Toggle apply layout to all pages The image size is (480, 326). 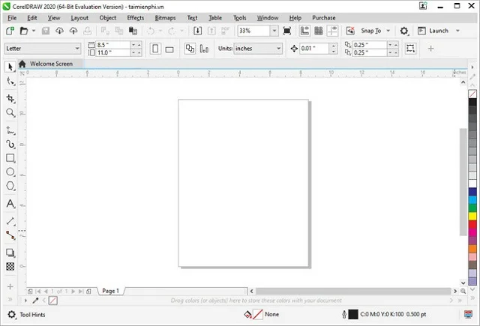click(x=190, y=48)
